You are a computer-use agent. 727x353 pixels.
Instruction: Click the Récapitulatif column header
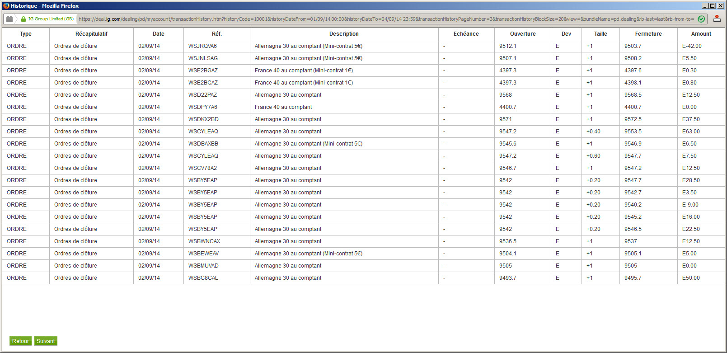pos(92,34)
